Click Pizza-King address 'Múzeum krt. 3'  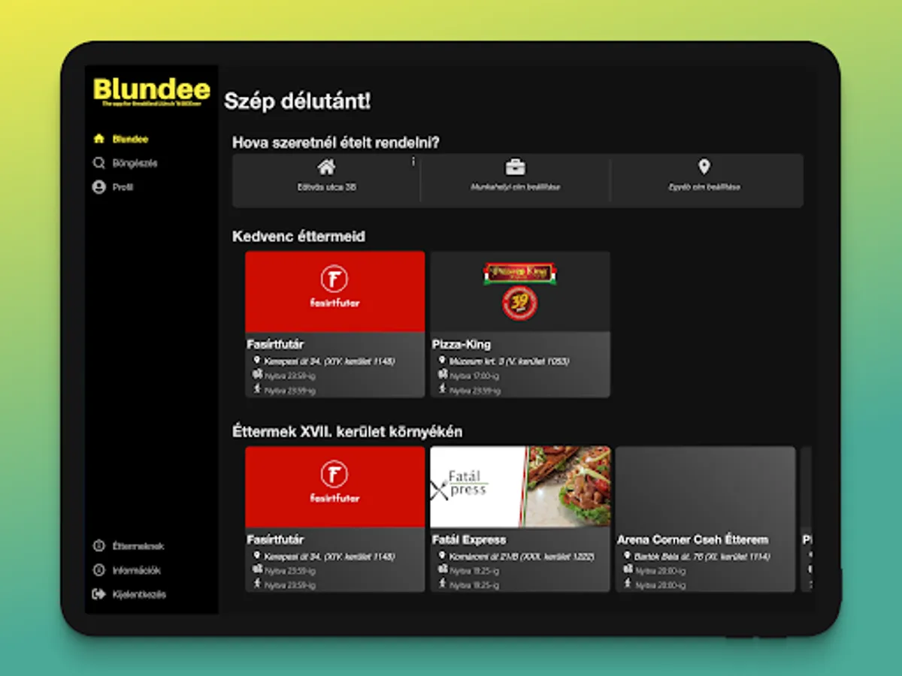pos(509,361)
